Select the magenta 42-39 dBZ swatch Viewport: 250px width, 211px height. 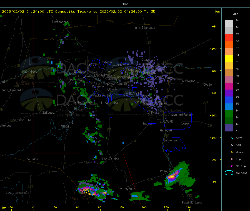click(x=229, y=86)
